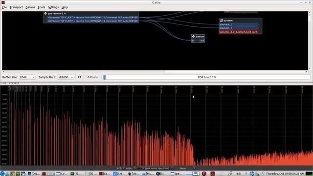This screenshot has width=313, height=176.
Task: Select second Gstreamer TCP CLIENT output port
Action: (93, 21)
